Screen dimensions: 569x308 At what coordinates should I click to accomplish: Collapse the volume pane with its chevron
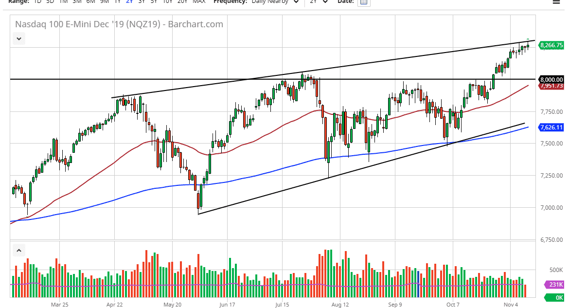click(x=18, y=251)
